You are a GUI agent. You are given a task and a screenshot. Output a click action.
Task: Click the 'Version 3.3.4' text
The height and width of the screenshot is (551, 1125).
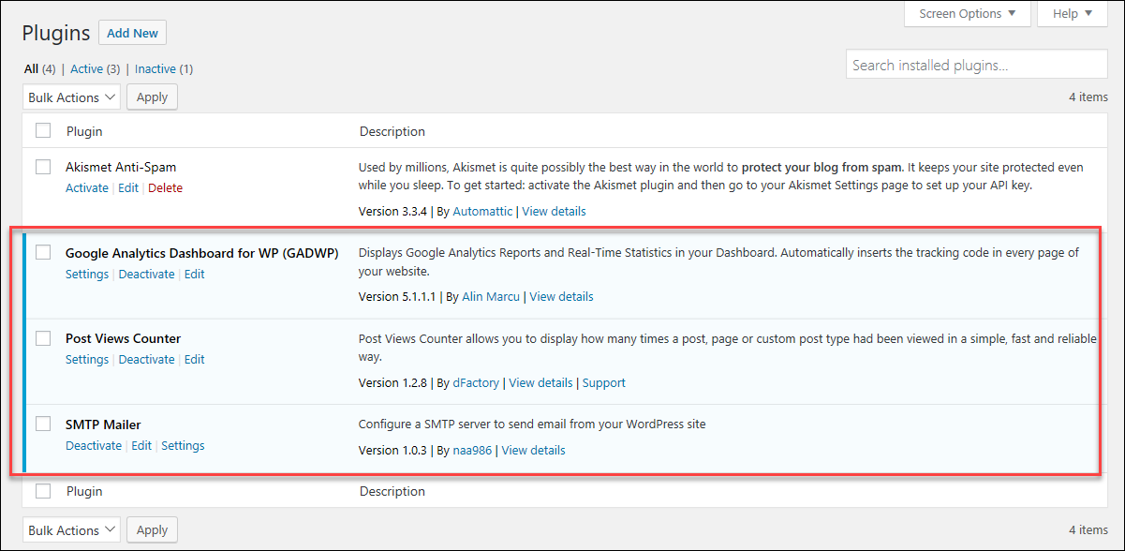click(x=394, y=211)
